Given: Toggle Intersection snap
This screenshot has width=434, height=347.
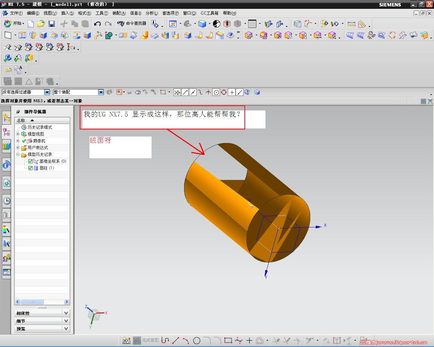Looking at the screenshot, I should click(x=208, y=92).
